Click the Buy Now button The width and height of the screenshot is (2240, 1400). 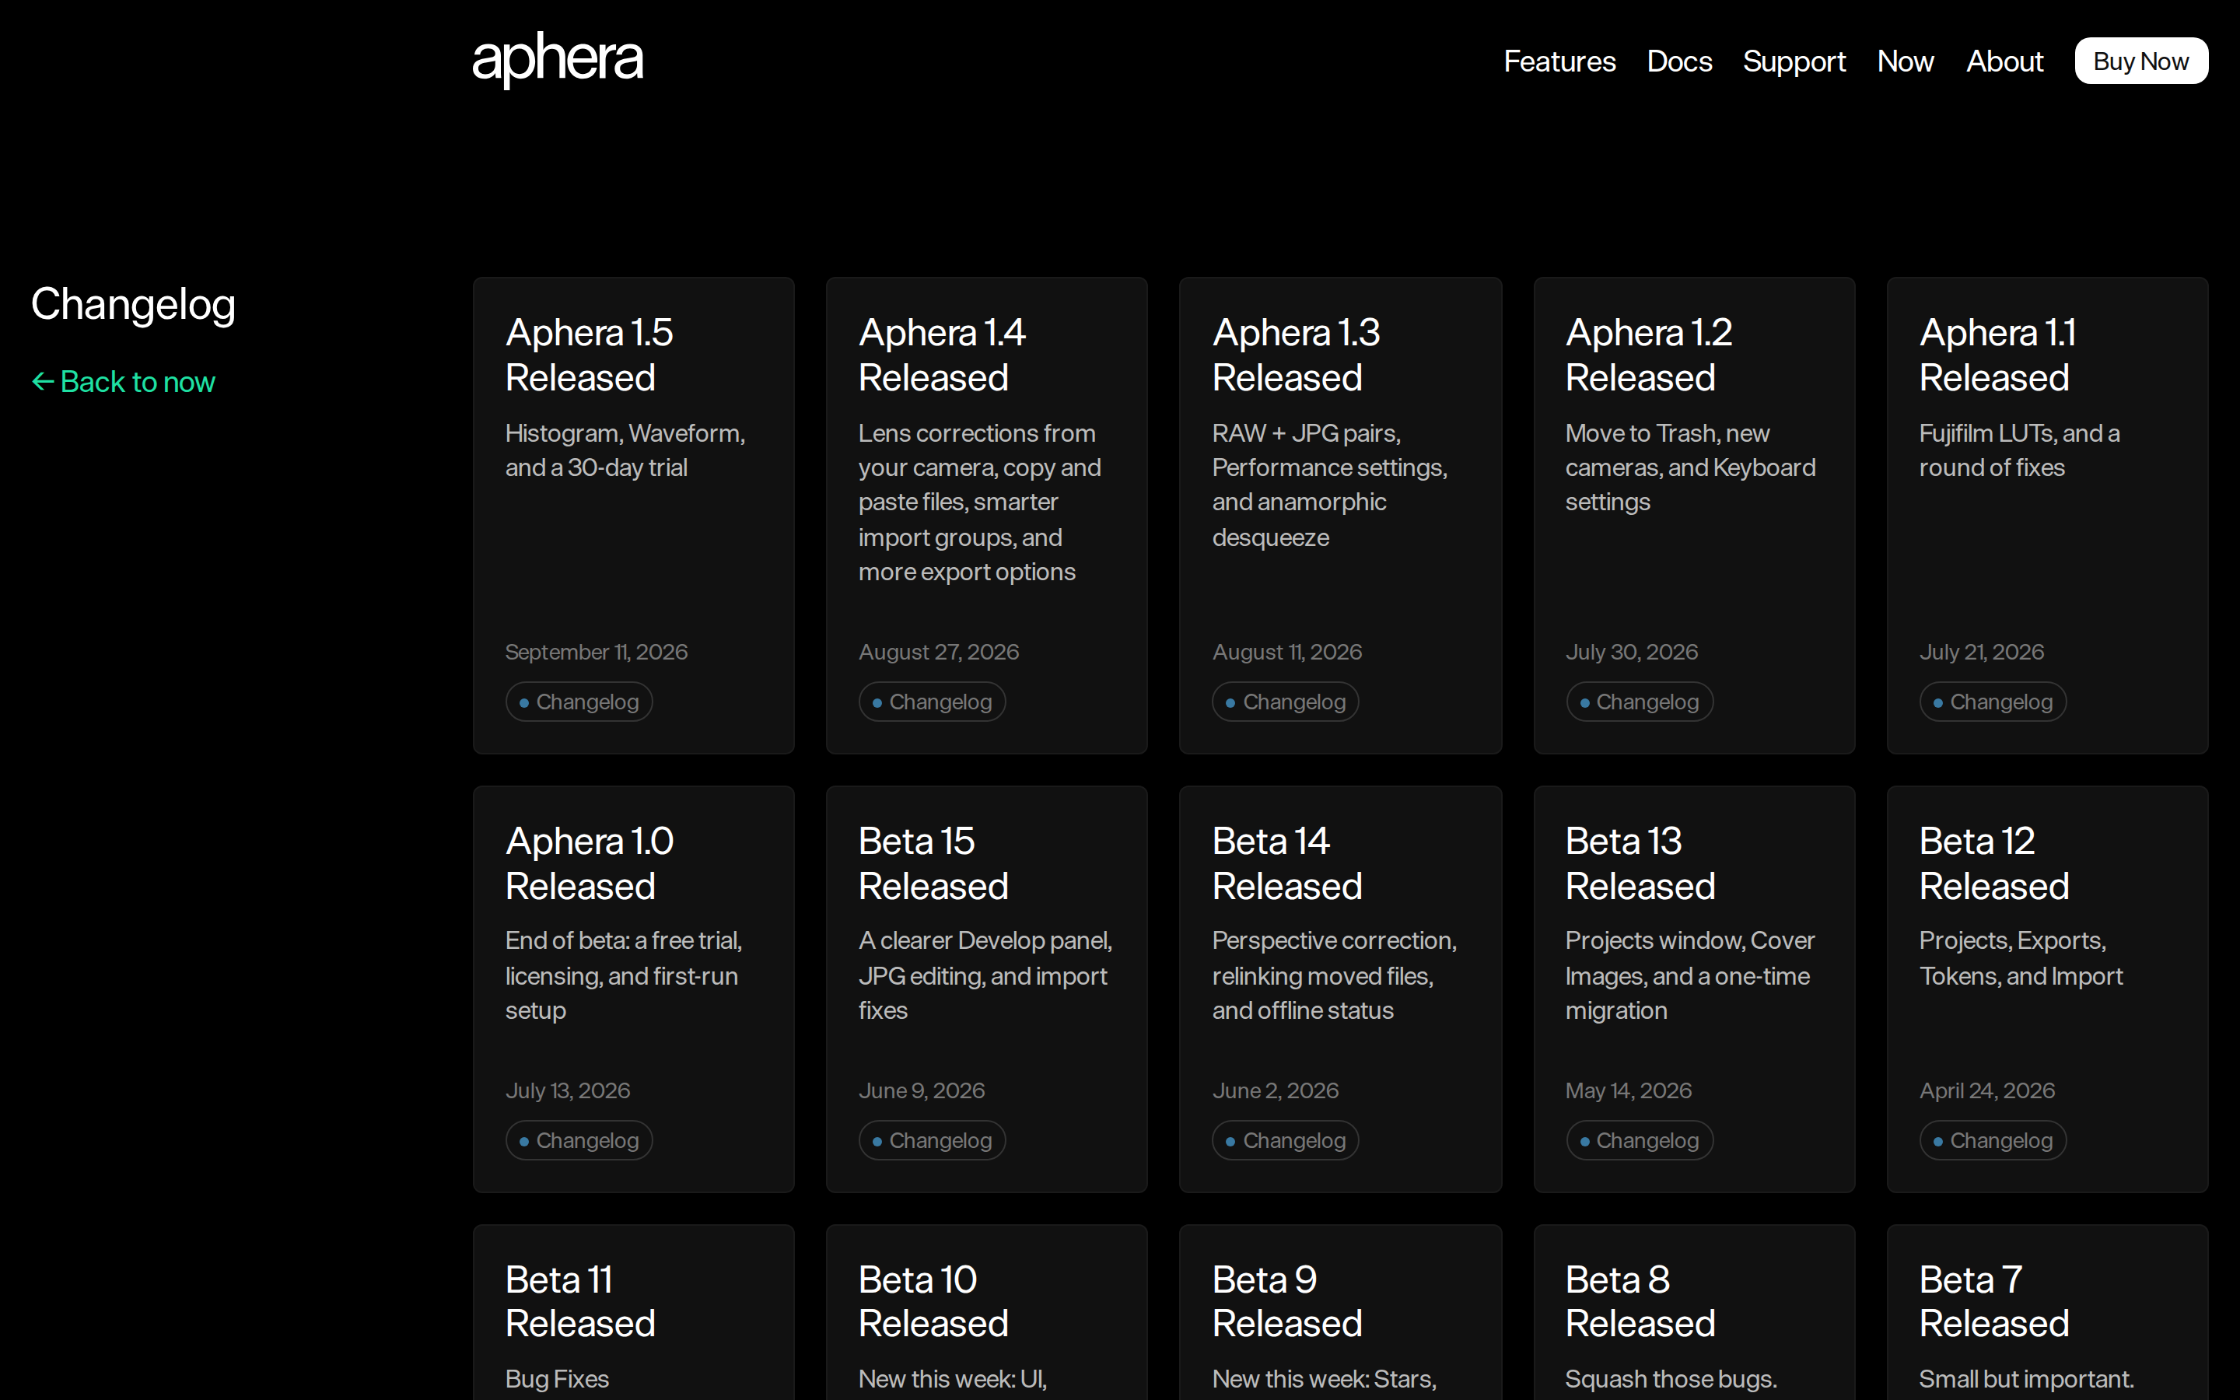coord(2141,61)
